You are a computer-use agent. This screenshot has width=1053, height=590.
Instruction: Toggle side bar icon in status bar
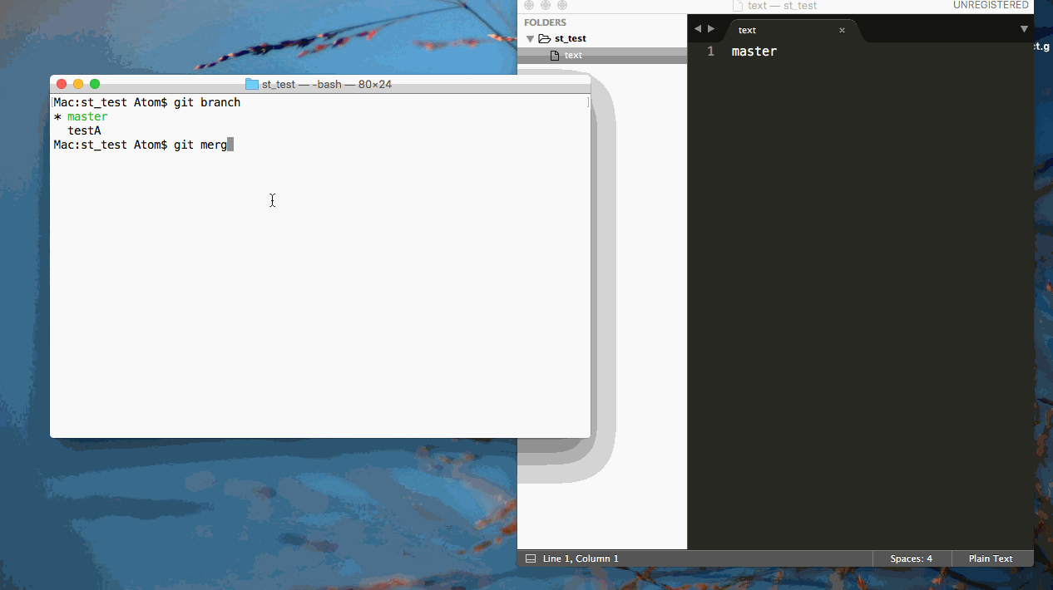coord(531,558)
